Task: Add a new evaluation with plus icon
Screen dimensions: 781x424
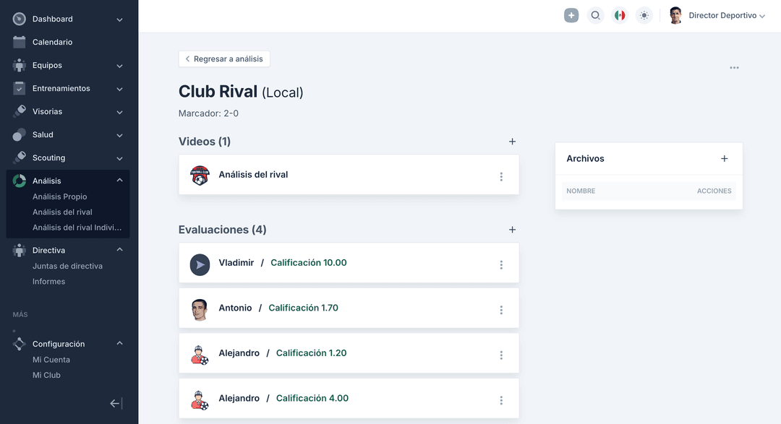Action: (x=512, y=230)
